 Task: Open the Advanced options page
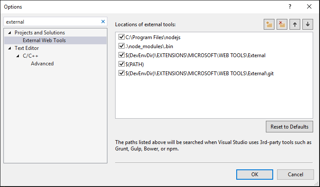coord(42,64)
